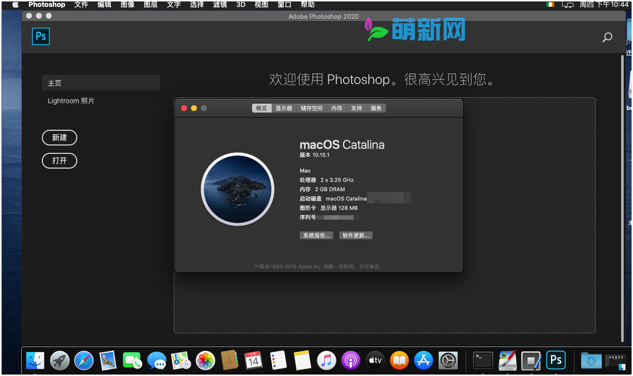Image resolution: width=633 pixels, height=376 pixels.
Task: Open the Apple menu
Action: (x=15, y=4)
